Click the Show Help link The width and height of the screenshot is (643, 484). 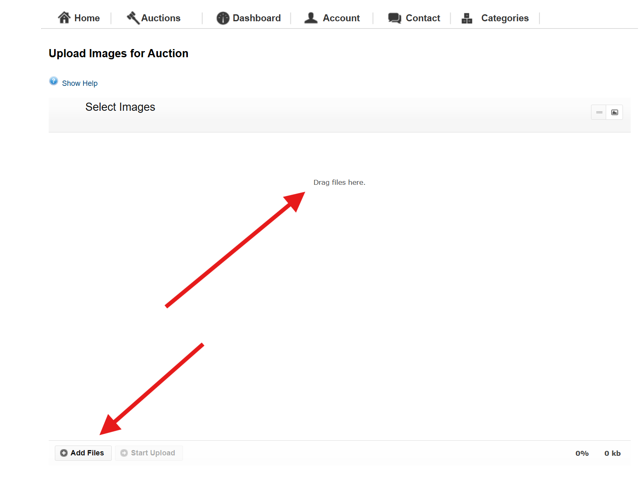point(80,83)
